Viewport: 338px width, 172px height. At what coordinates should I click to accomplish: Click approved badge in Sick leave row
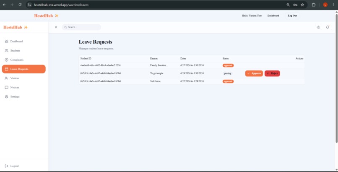(x=228, y=81)
